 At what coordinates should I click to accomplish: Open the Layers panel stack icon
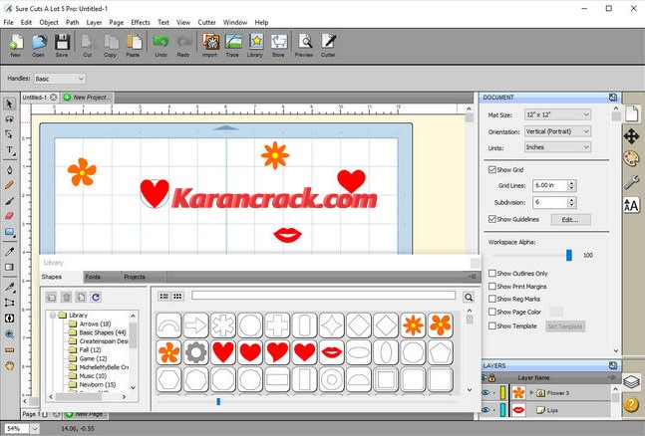click(x=631, y=382)
